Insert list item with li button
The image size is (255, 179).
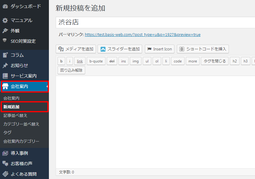(166, 61)
